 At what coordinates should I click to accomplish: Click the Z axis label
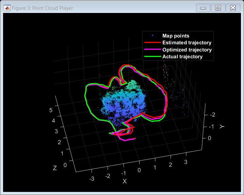(55, 168)
